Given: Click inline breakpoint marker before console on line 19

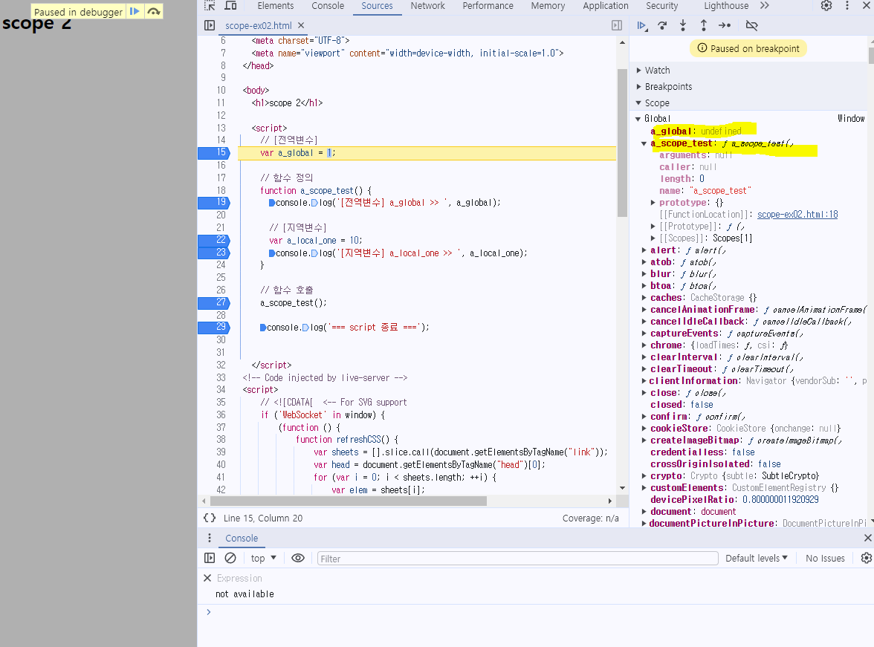Looking at the screenshot, I should (x=272, y=203).
